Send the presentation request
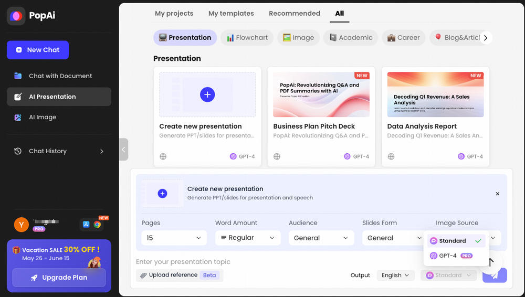The width and height of the screenshot is (525, 297). [495, 275]
